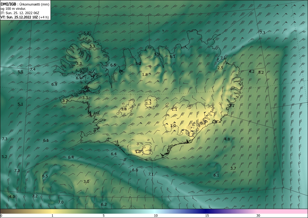
Task: Click the 5.9 value near the north coast
Action: 157,54
